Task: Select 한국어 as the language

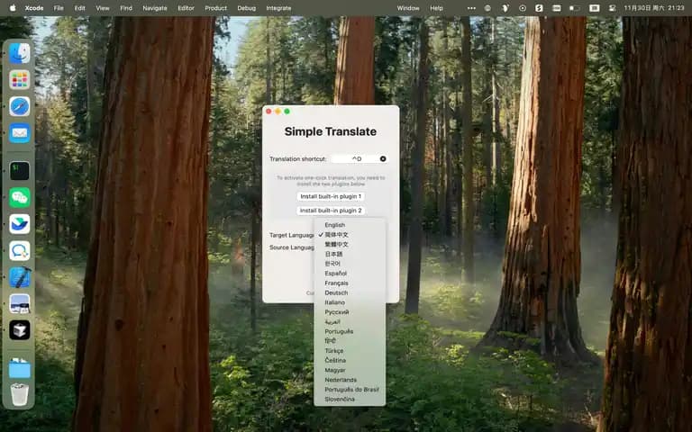Action: click(350, 264)
